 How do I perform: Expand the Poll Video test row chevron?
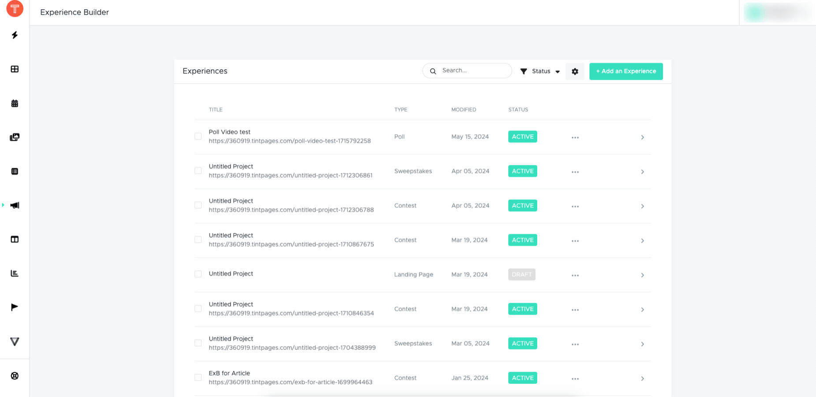click(x=642, y=137)
